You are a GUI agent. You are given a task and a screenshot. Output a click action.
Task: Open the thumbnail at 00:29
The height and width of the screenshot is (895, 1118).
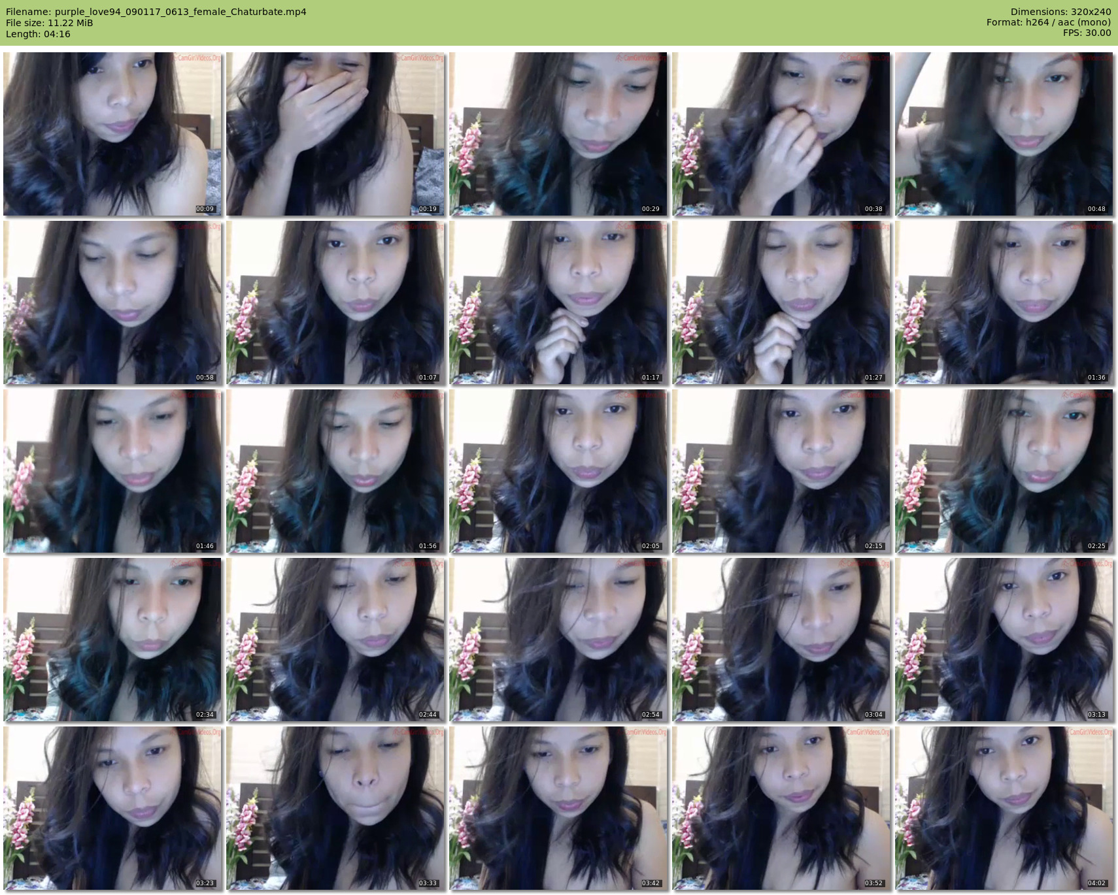(x=558, y=134)
